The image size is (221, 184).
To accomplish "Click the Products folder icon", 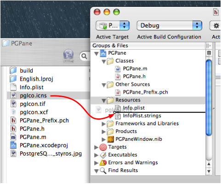I will 110,131.
